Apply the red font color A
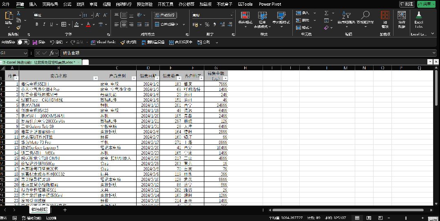 tap(88, 24)
